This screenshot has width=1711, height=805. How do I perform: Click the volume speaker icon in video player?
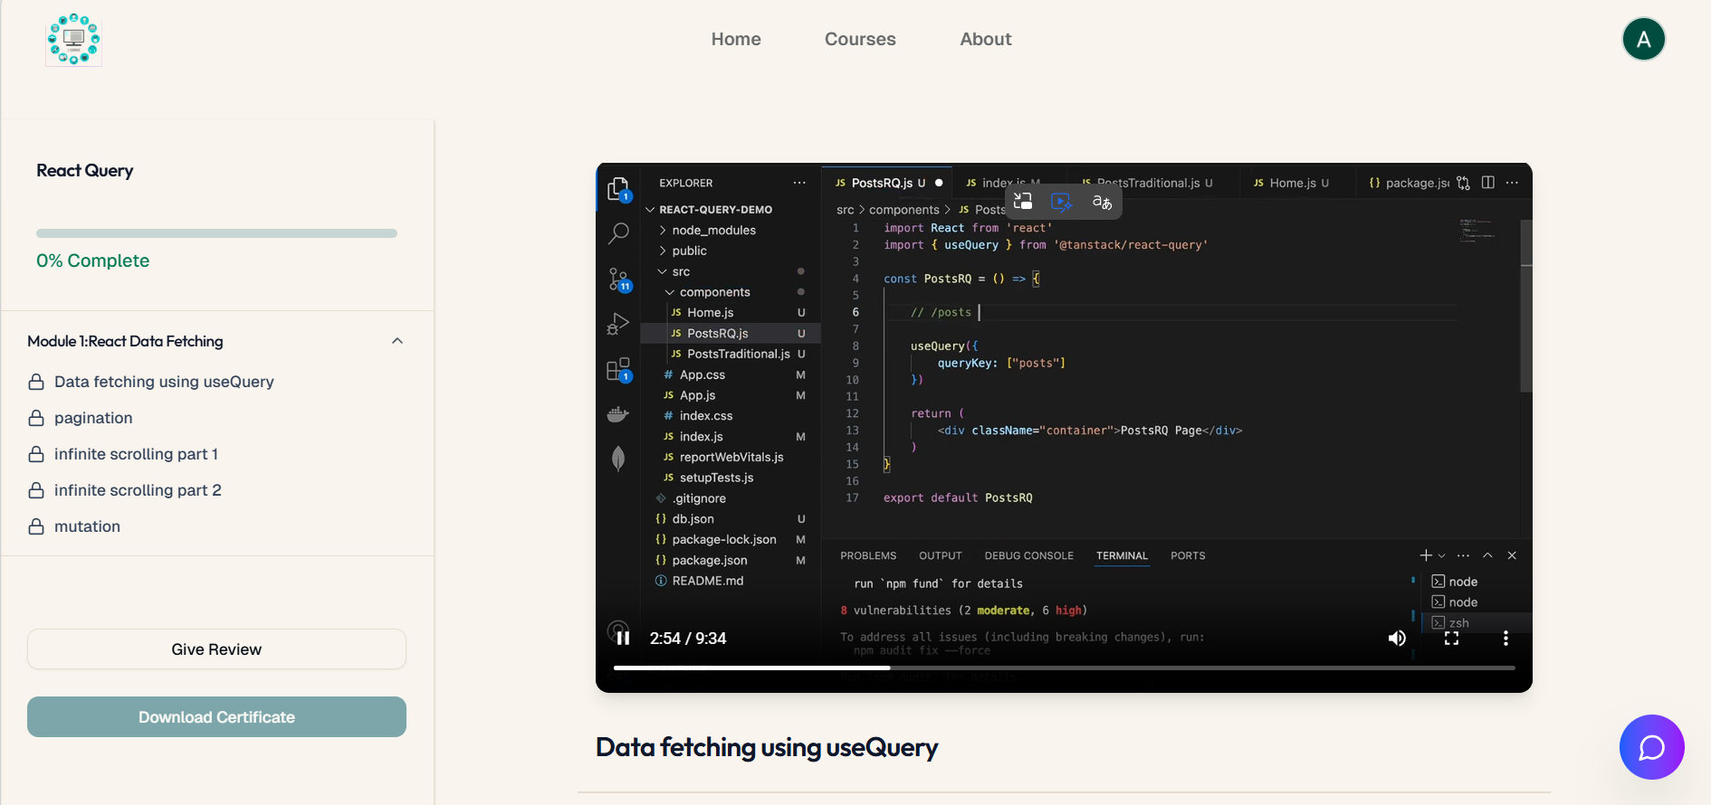pos(1397,639)
